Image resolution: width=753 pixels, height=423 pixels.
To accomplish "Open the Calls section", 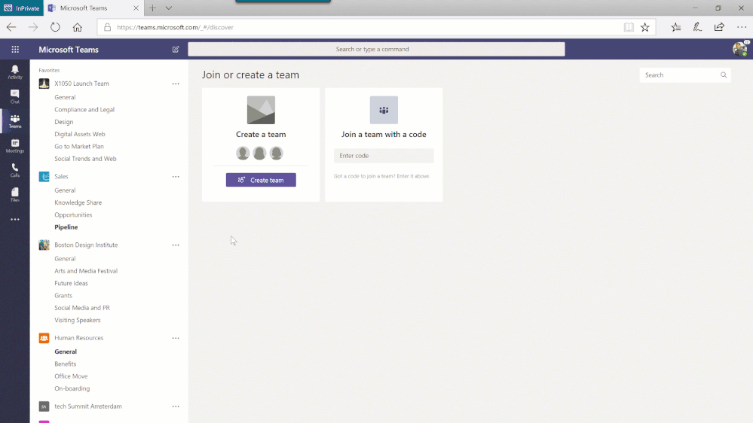I will pyautogui.click(x=15, y=170).
